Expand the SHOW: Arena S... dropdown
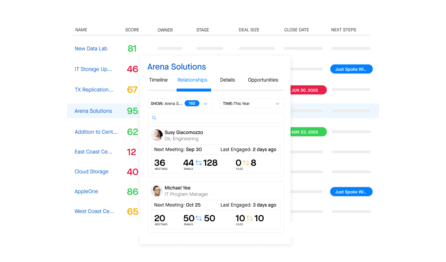Image resolution: width=446 pixels, height=262 pixels. pyautogui.click(x=180, y=103)
